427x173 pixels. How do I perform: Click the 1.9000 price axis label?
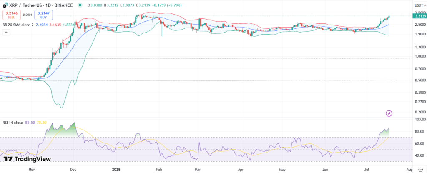[x=420, y=34]
